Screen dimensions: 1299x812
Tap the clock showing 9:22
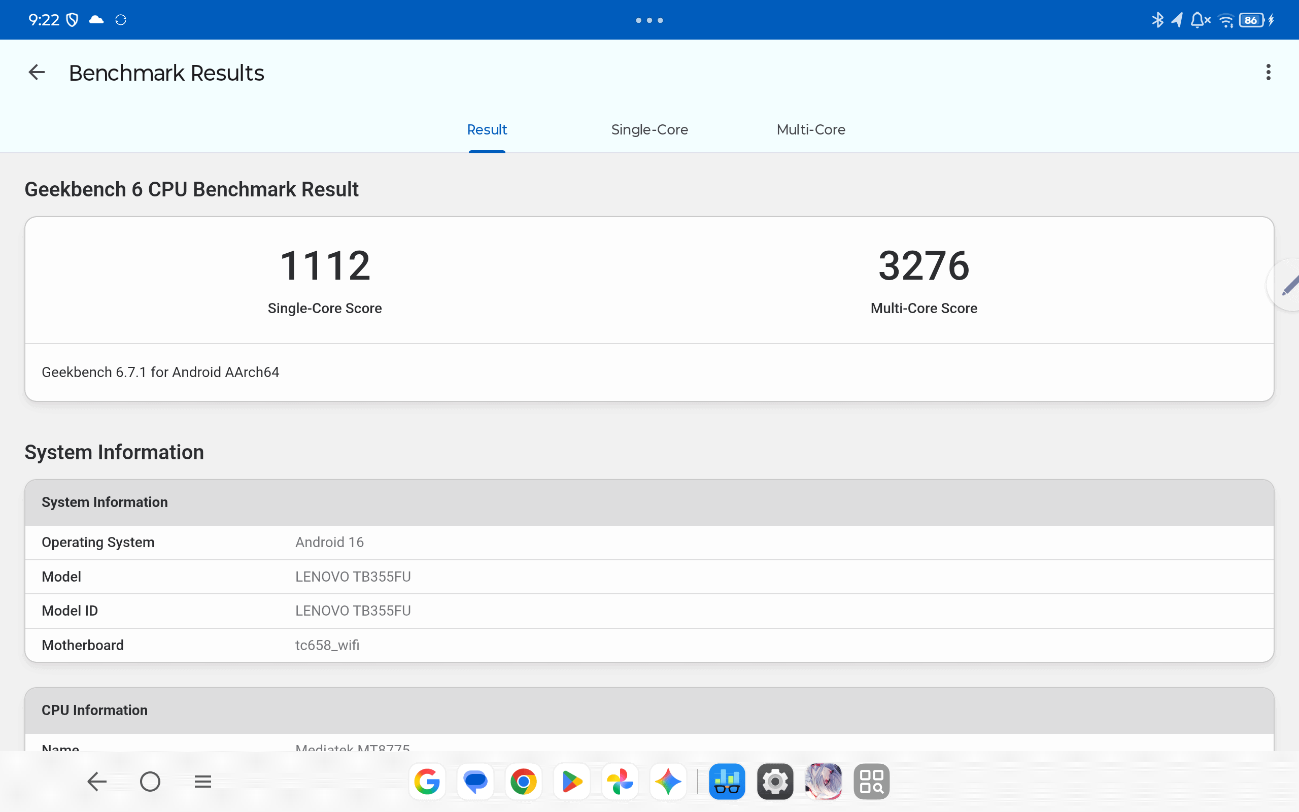click(x=44, y=20)
